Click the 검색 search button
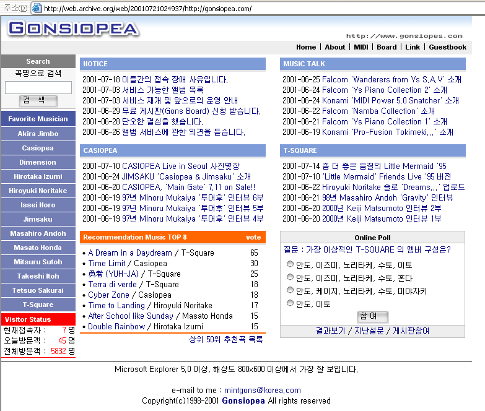Viewport: 485px width, 411px height. coord(38,100)
